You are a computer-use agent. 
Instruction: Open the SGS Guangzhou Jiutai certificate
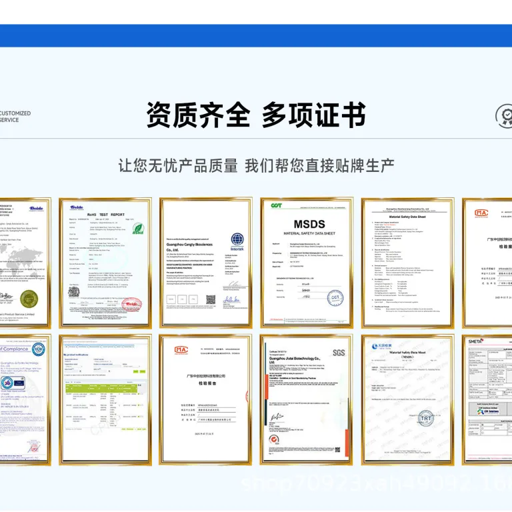coord(306,400)
